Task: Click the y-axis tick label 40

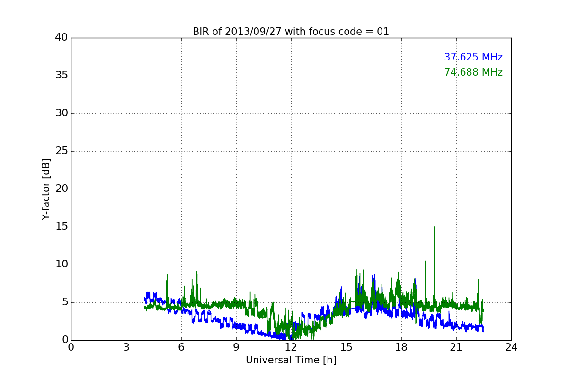Action: (x=62, y=38)
